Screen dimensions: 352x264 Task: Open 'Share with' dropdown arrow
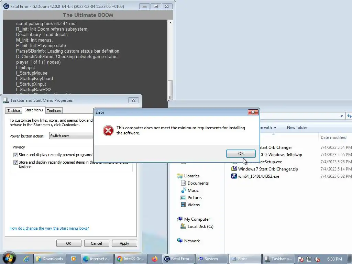click(x=275, y=128)
